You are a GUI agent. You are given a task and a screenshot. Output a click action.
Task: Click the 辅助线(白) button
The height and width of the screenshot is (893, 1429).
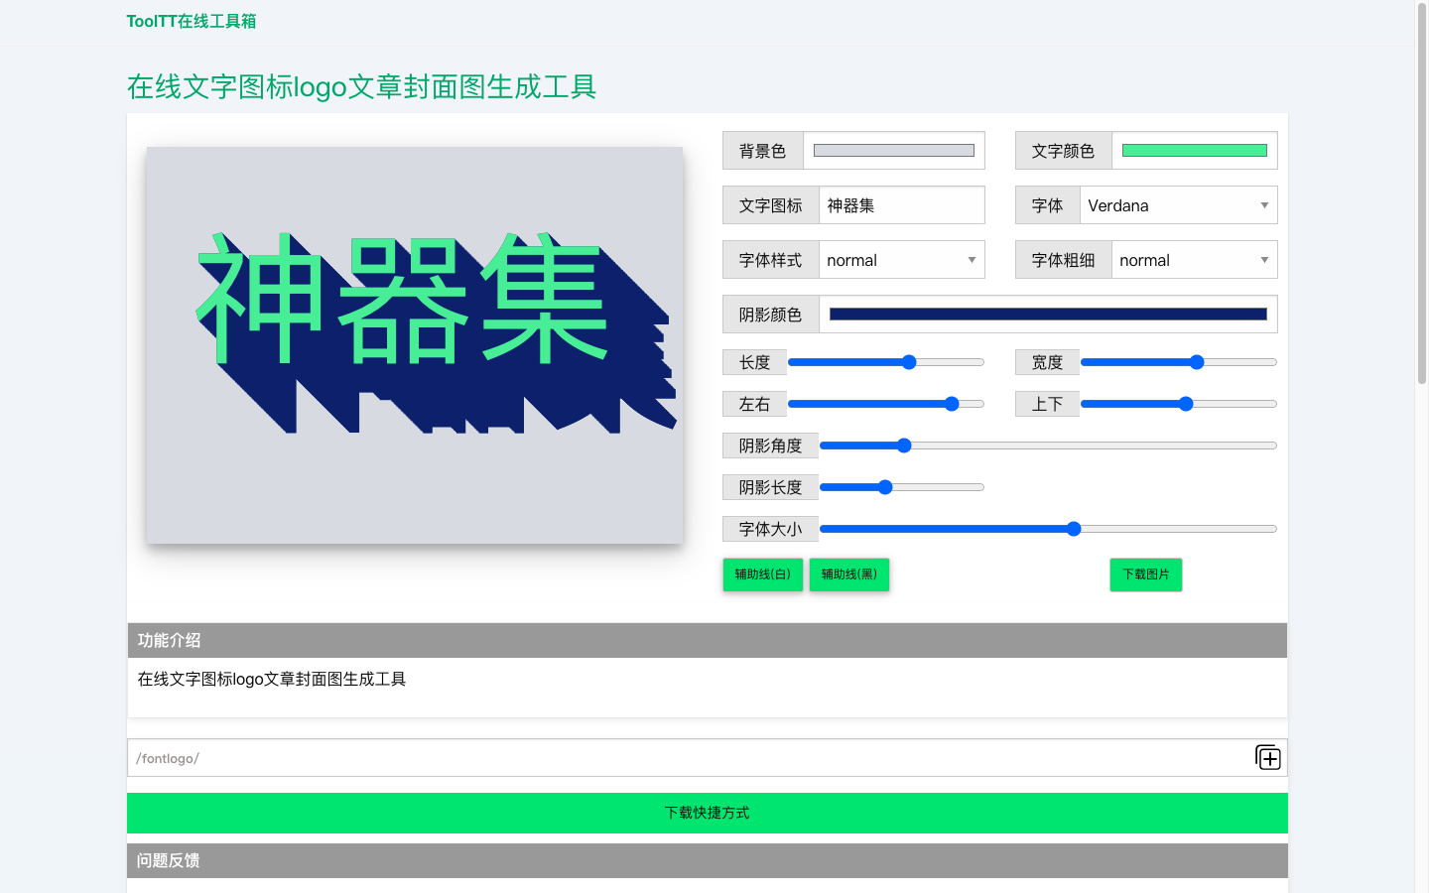point(762,574)
